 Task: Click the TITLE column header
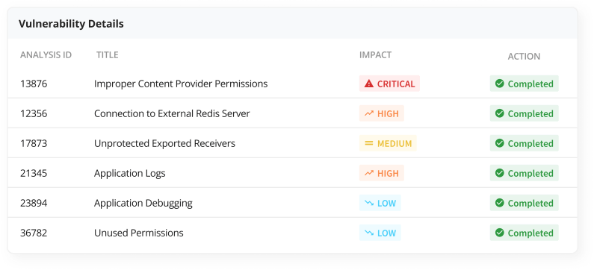pyautogui.click(x=107, y=55)
